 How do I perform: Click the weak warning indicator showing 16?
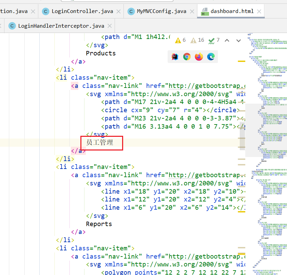pos(197,40)
